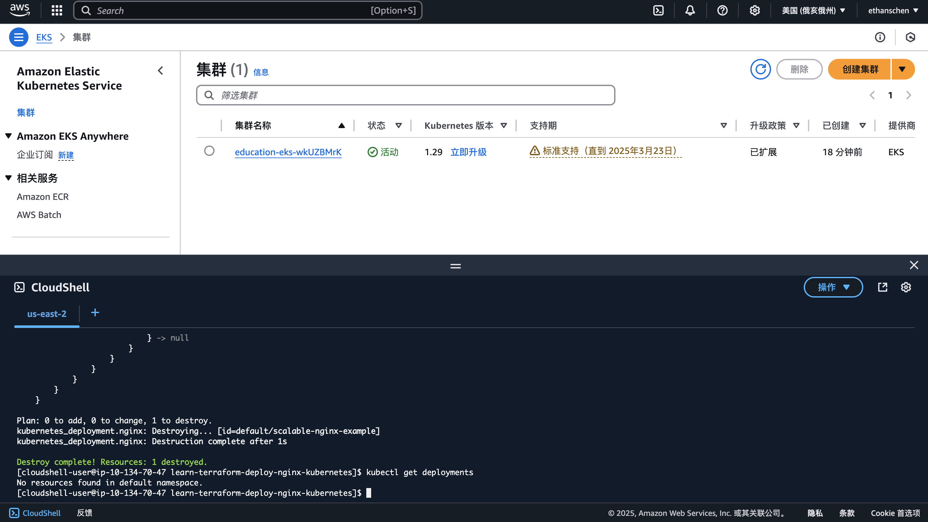Click the 立即升级 upgrade link
This screenshot has width=928, height=522.
pyautogui.click(x=468, y=152)
